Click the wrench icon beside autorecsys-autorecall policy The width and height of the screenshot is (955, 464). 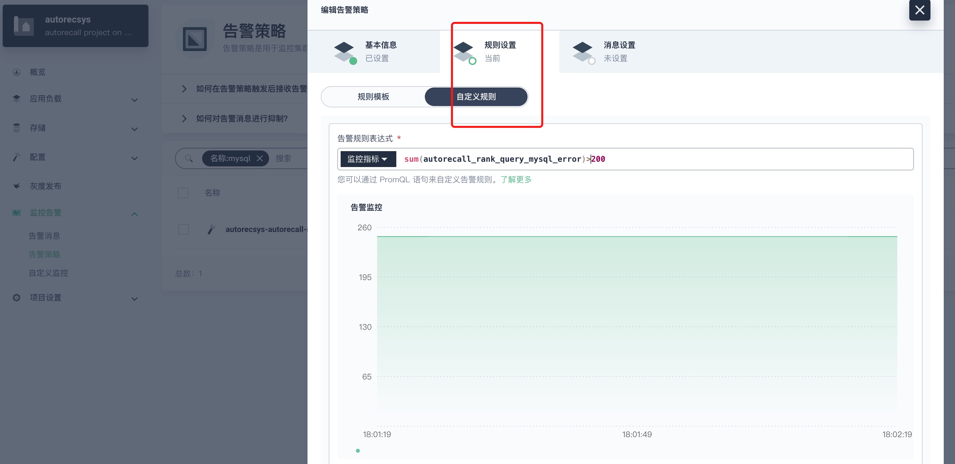211,229
